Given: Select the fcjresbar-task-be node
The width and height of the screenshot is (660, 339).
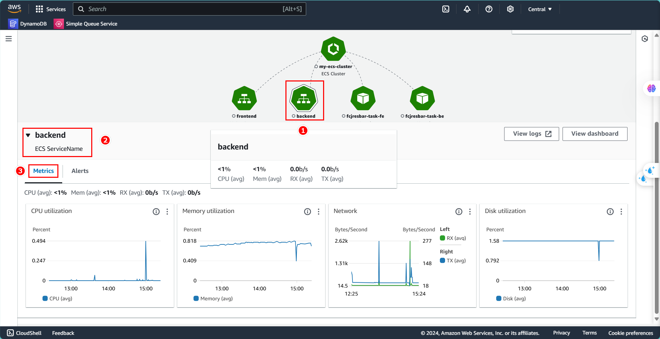Looking at the screenshot, I should pyautogui.click(x=422, y=99).
